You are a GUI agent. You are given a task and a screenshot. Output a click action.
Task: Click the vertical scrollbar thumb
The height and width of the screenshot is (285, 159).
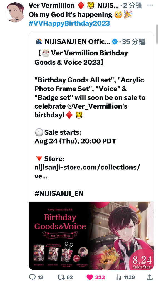tap(157, 35)
